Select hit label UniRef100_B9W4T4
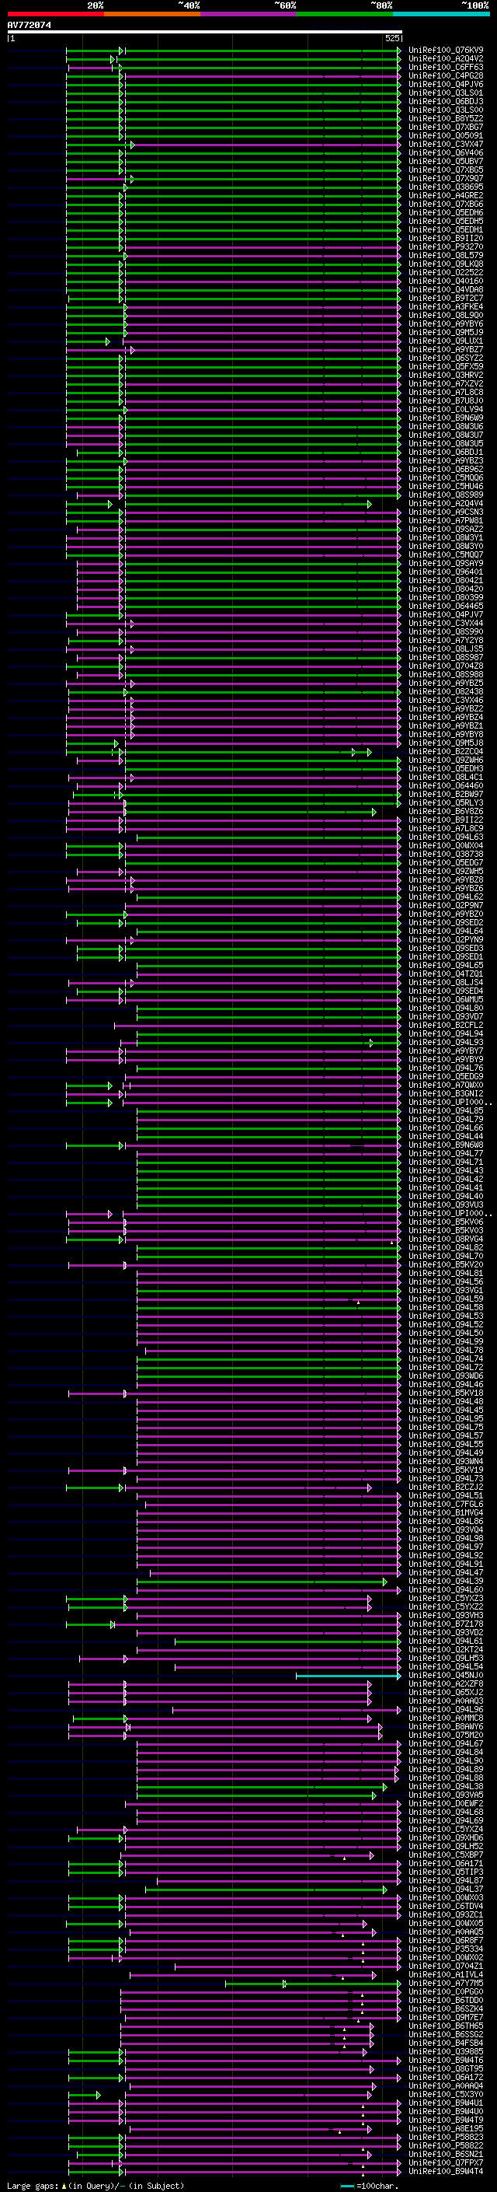 pyautogui.click(x=445, y=2172)
